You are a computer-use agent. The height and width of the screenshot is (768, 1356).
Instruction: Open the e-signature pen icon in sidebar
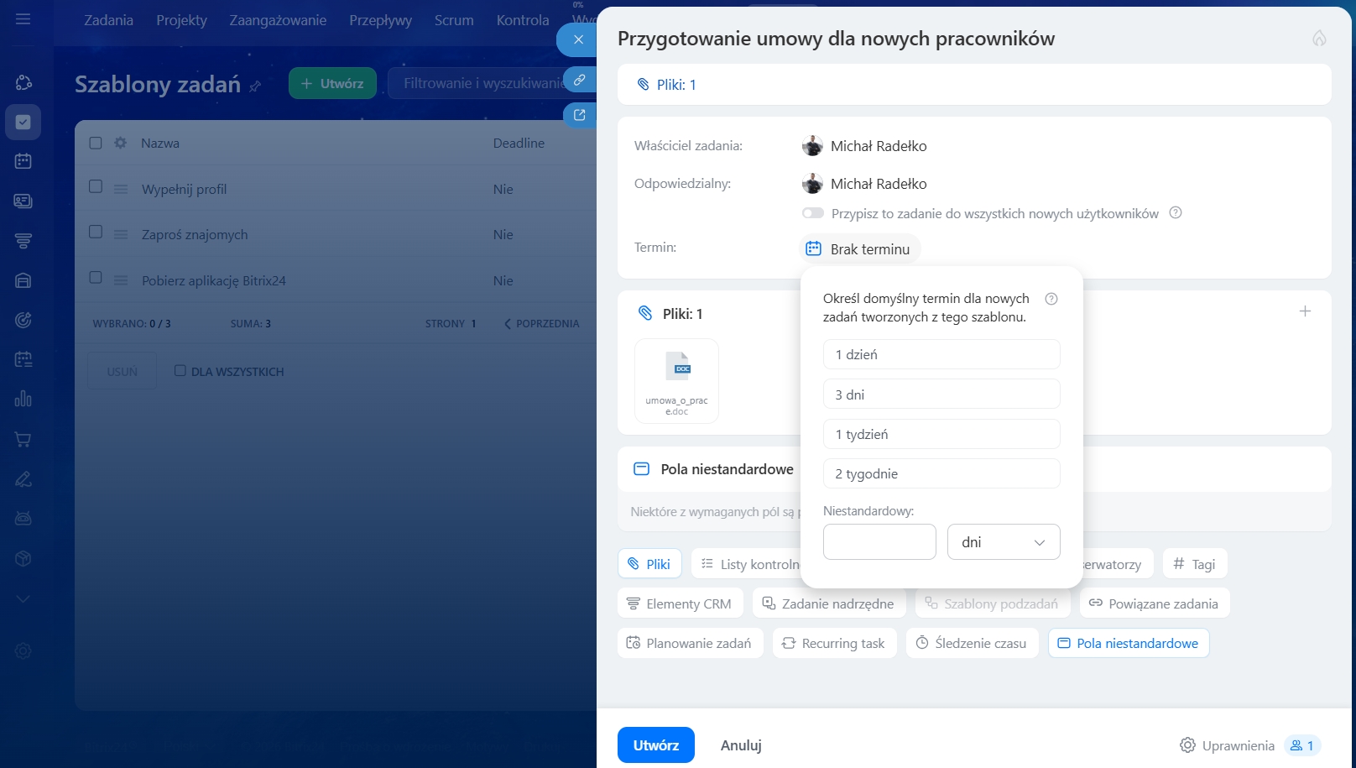(23, 478)
